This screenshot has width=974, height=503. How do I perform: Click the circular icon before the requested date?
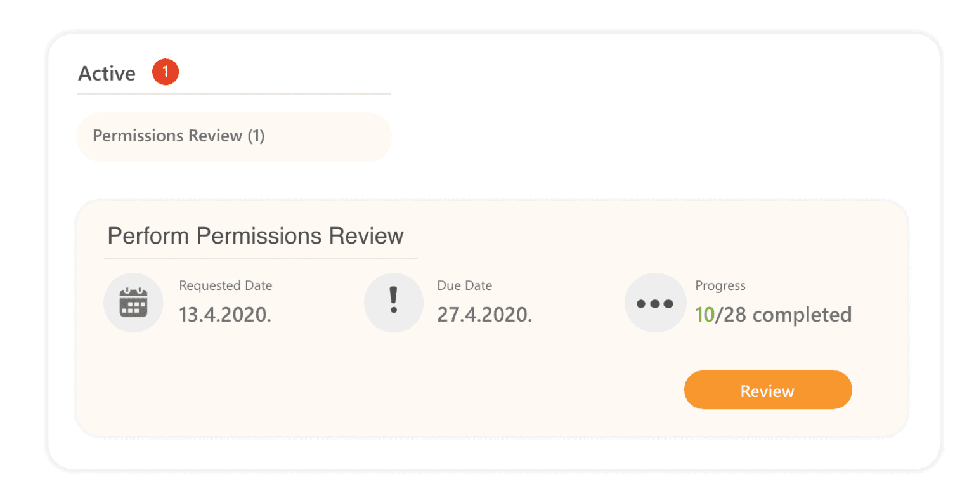[133, 303]
